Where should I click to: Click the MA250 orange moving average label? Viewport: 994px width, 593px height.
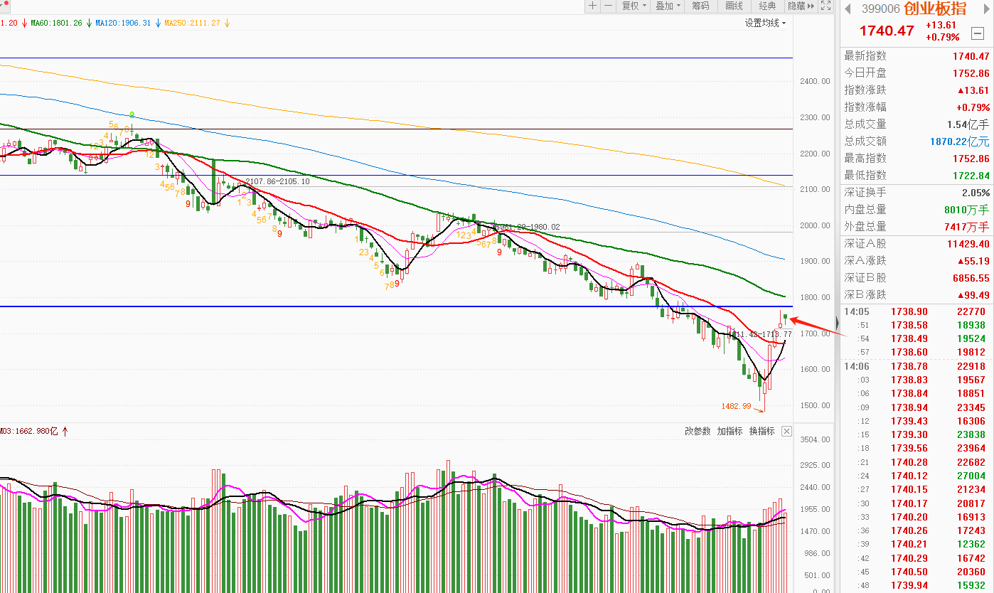(x=192, y=23)
